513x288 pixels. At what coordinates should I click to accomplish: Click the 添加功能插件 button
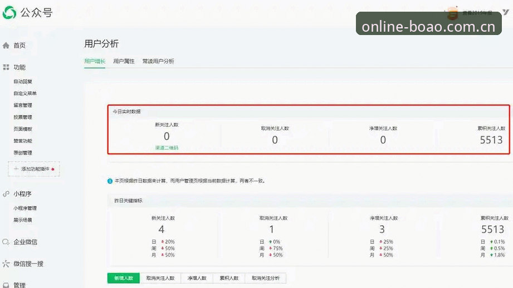coord(34,169)
